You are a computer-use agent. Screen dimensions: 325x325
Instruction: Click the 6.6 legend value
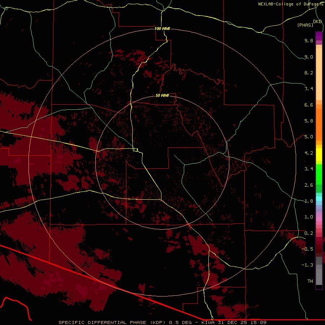[309, 105]
